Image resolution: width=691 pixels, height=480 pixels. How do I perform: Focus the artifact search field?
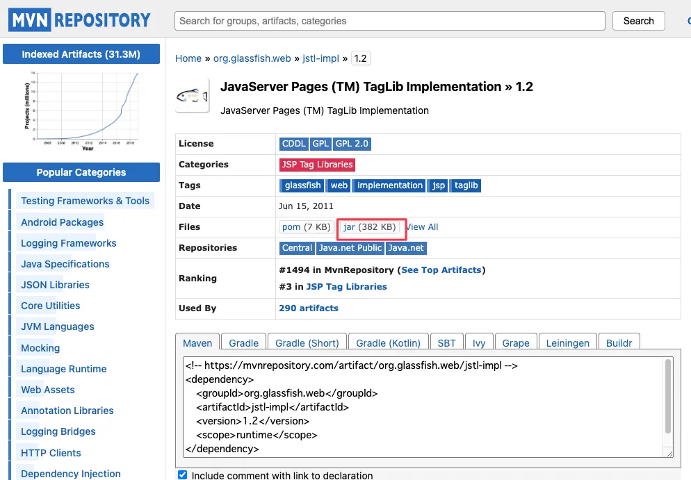click(x=389, y=21)
